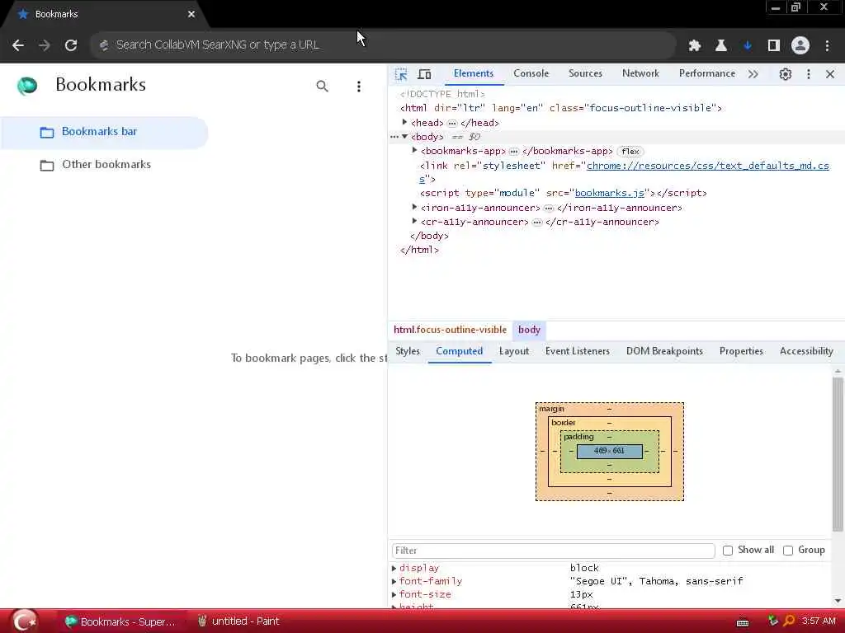Open the on-screen keyboard tray icon

(x=743, y=622)
